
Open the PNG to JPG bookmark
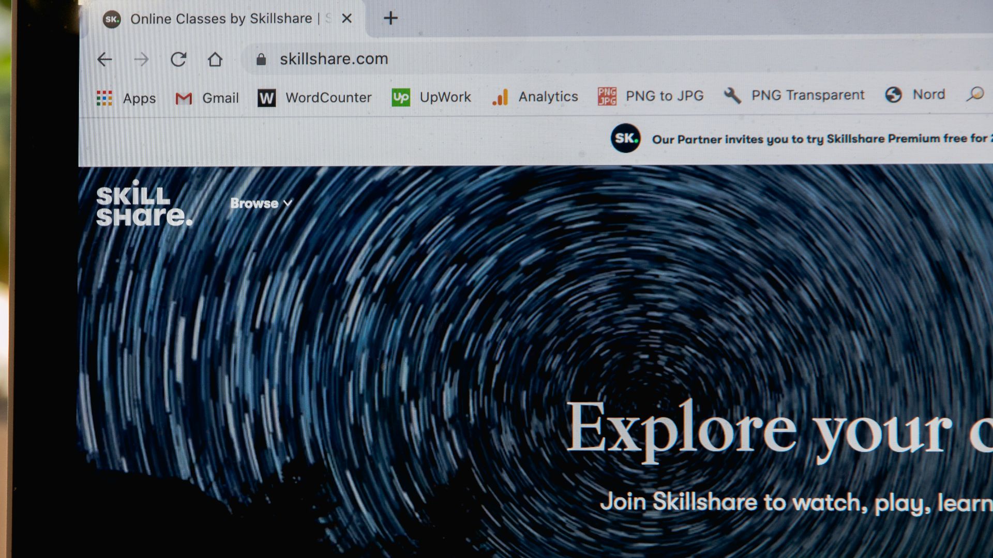651,96
